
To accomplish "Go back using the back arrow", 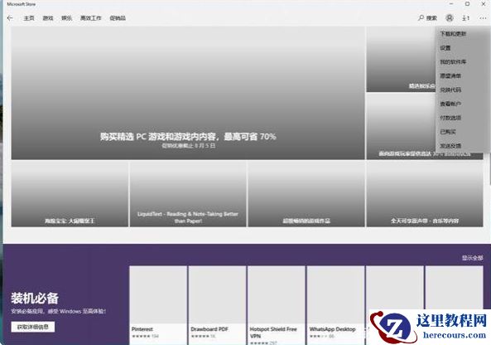I will pos(10,18).
